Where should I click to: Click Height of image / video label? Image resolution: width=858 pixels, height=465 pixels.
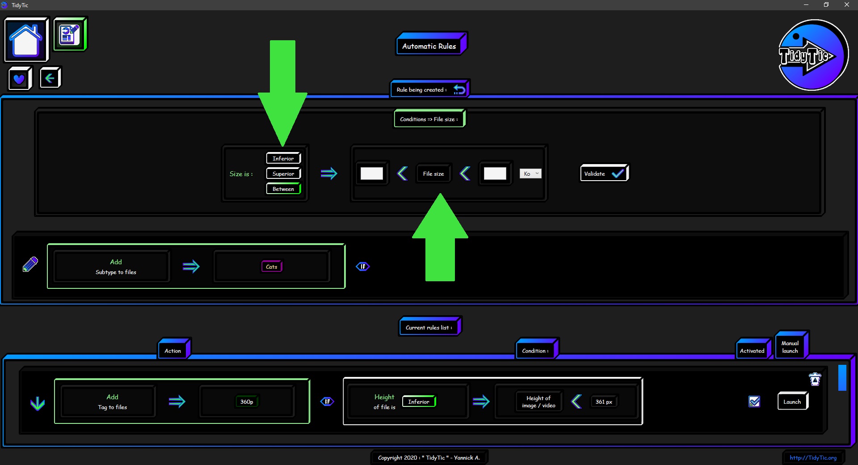tap(538, 402)
